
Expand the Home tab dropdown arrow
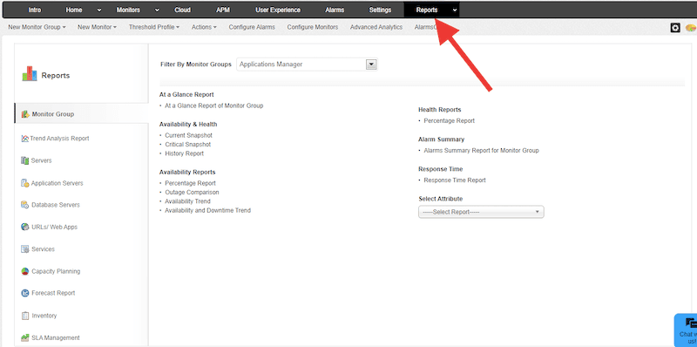click(x=98, y=10)
